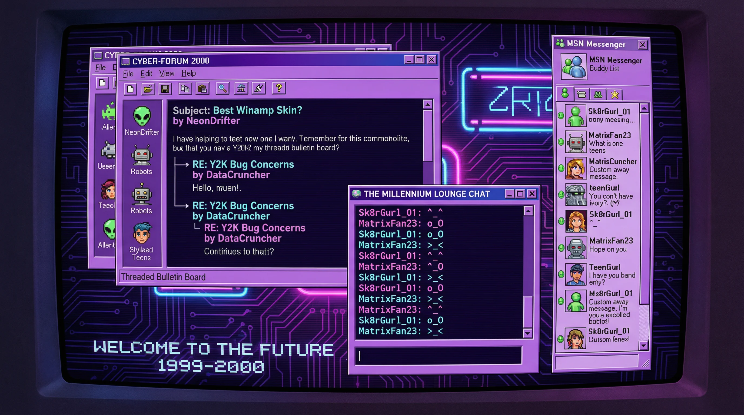Click the Save floppy disk icon

click(x=165, y=89)
